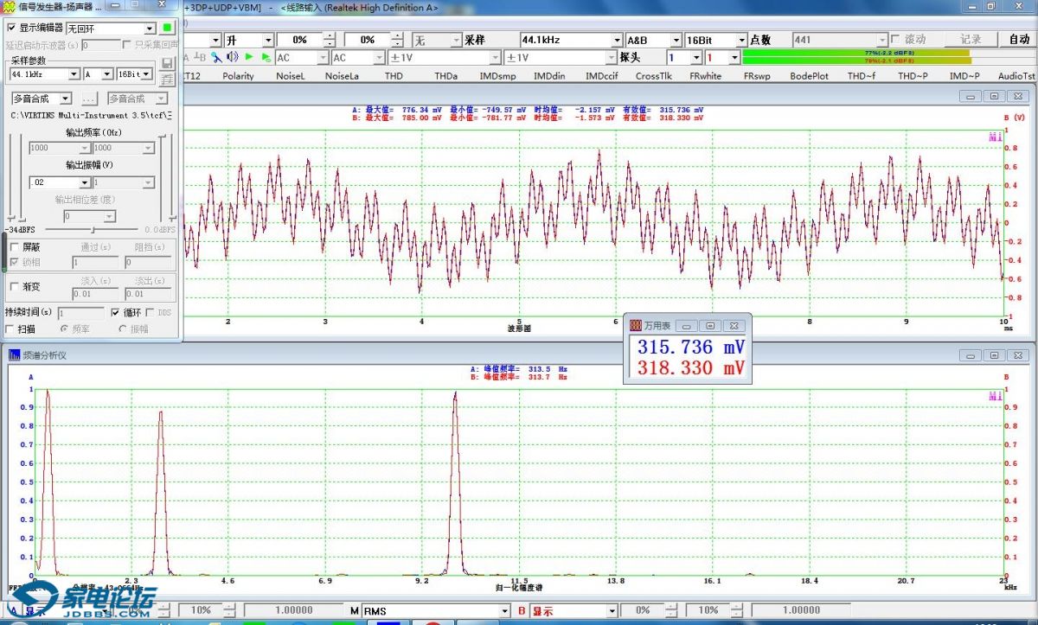This screenshot has height=625, width=1038.
Task: Enable the 屏蔽 checkbox
Action: [13, 247]
